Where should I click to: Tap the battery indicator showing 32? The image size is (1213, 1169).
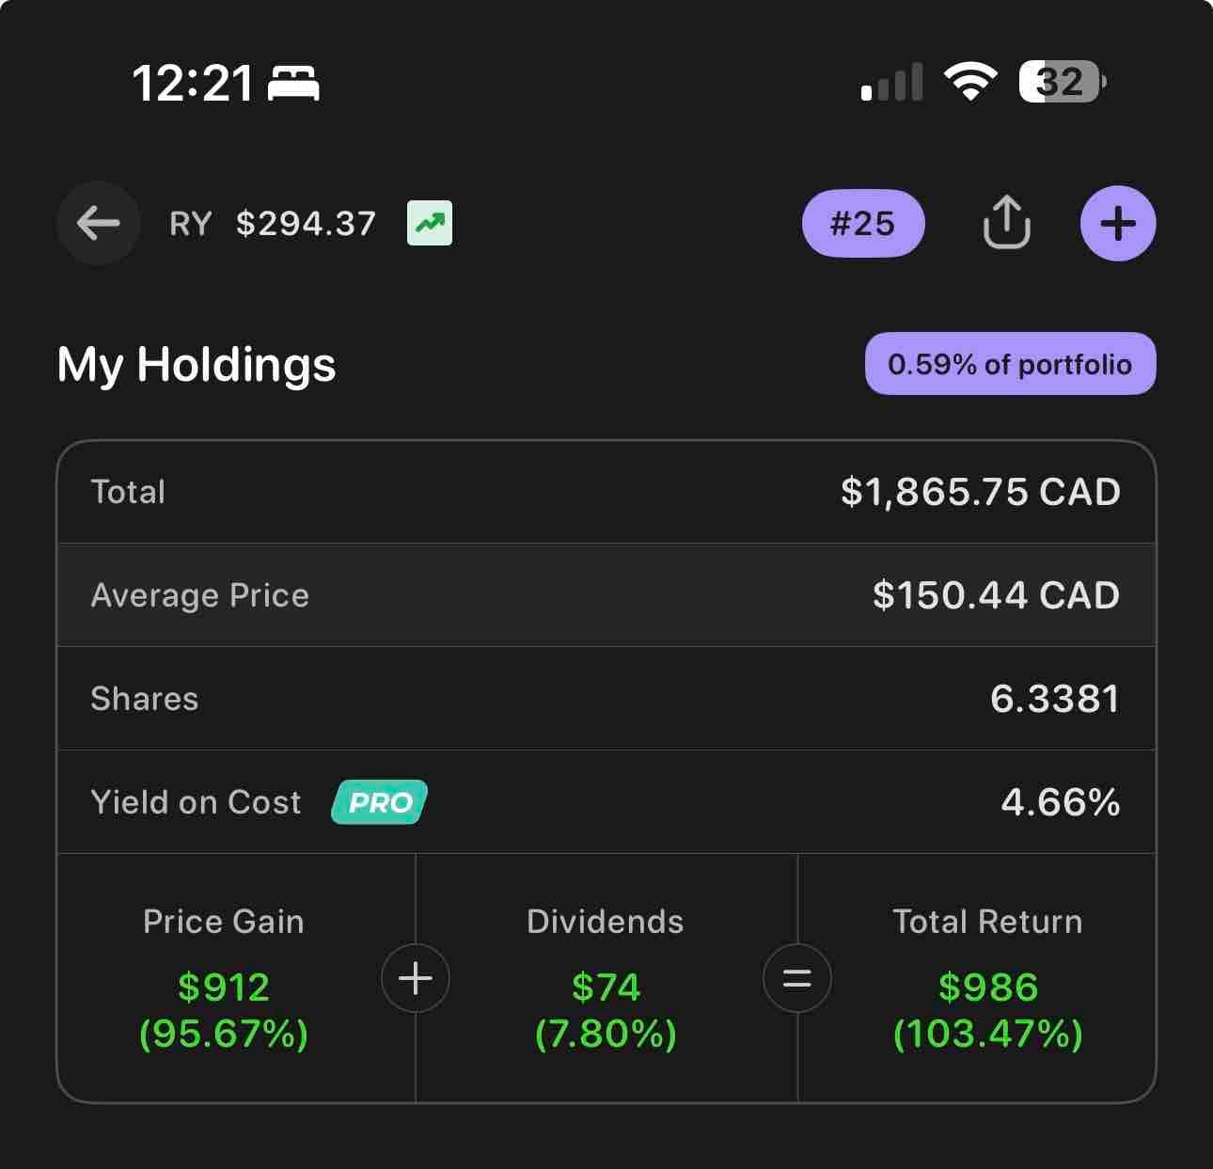[x=1063, y=82]
